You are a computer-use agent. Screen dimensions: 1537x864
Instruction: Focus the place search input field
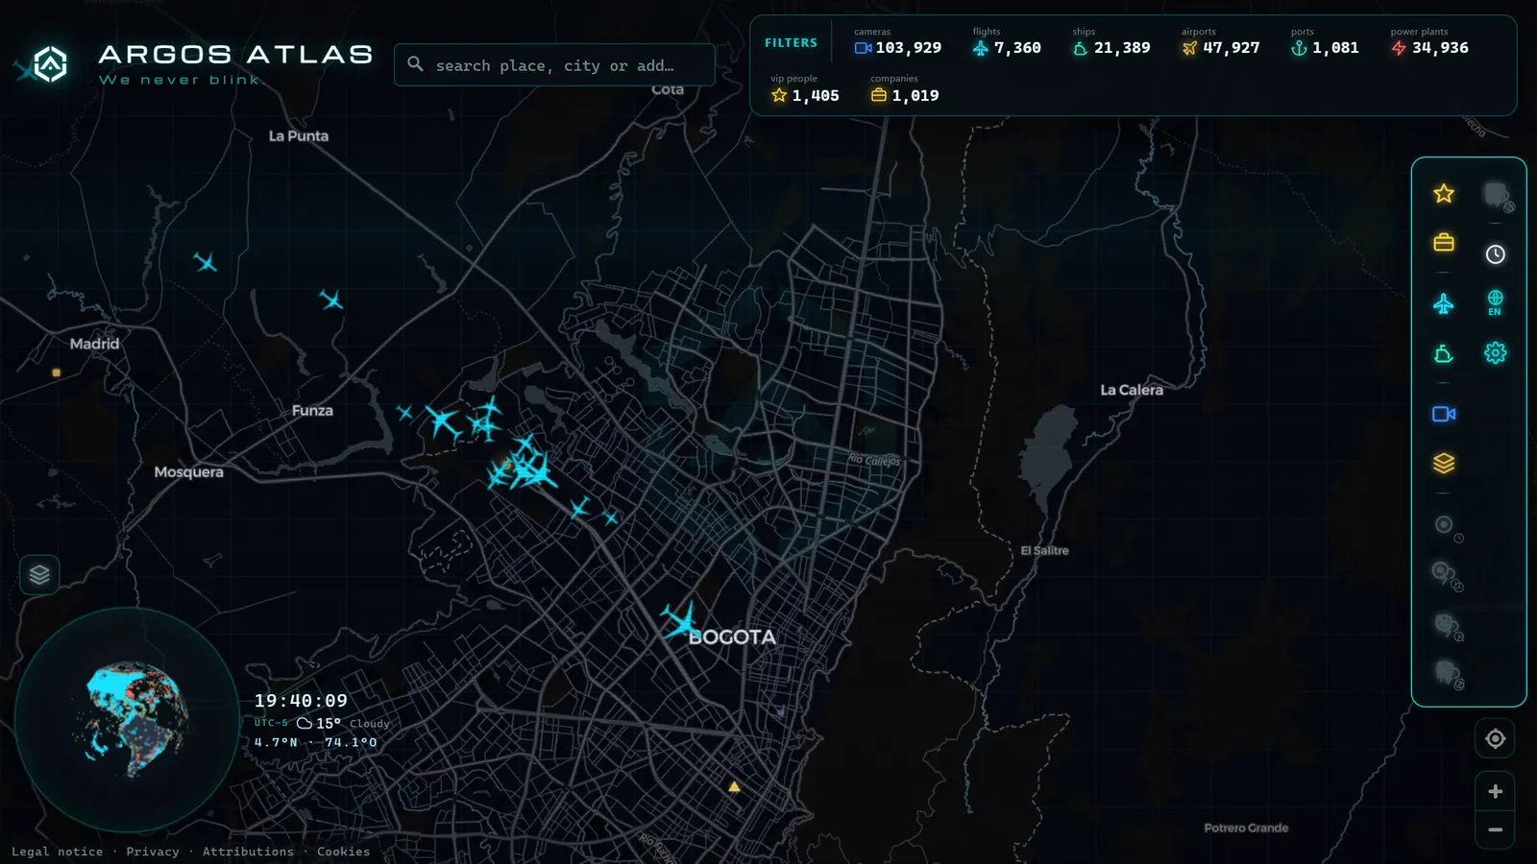554,65
